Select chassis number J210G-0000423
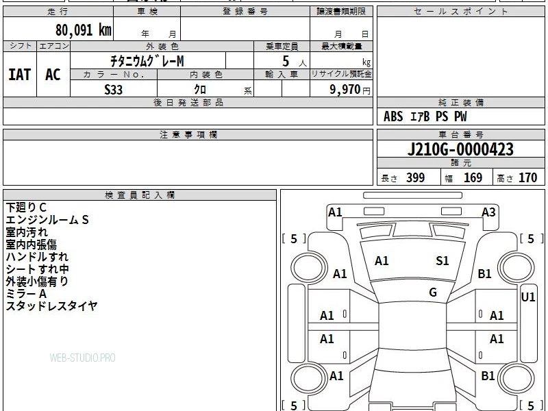Viewport: 548px width, 411px height. pos(460,149)
